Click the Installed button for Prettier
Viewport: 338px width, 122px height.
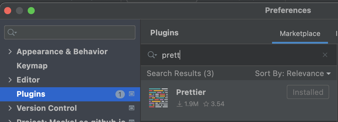coord(308,92)
